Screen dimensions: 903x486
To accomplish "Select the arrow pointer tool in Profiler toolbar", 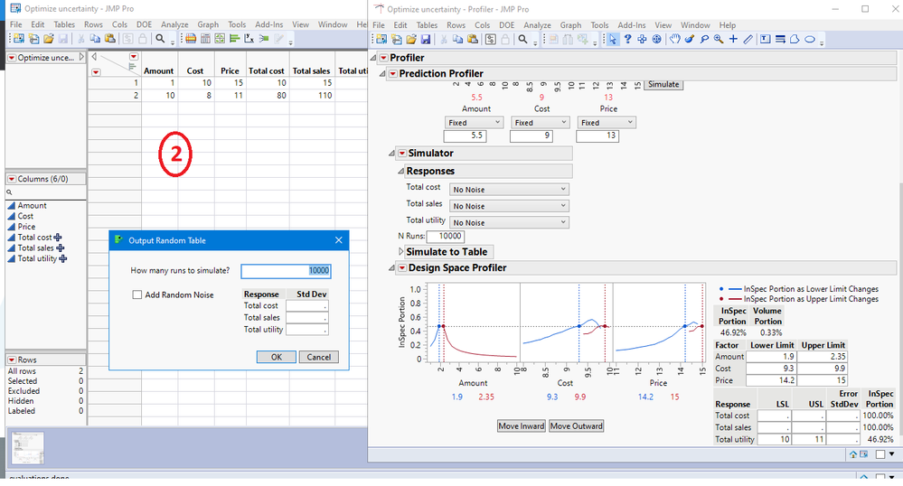I will [x=612, y=39].
